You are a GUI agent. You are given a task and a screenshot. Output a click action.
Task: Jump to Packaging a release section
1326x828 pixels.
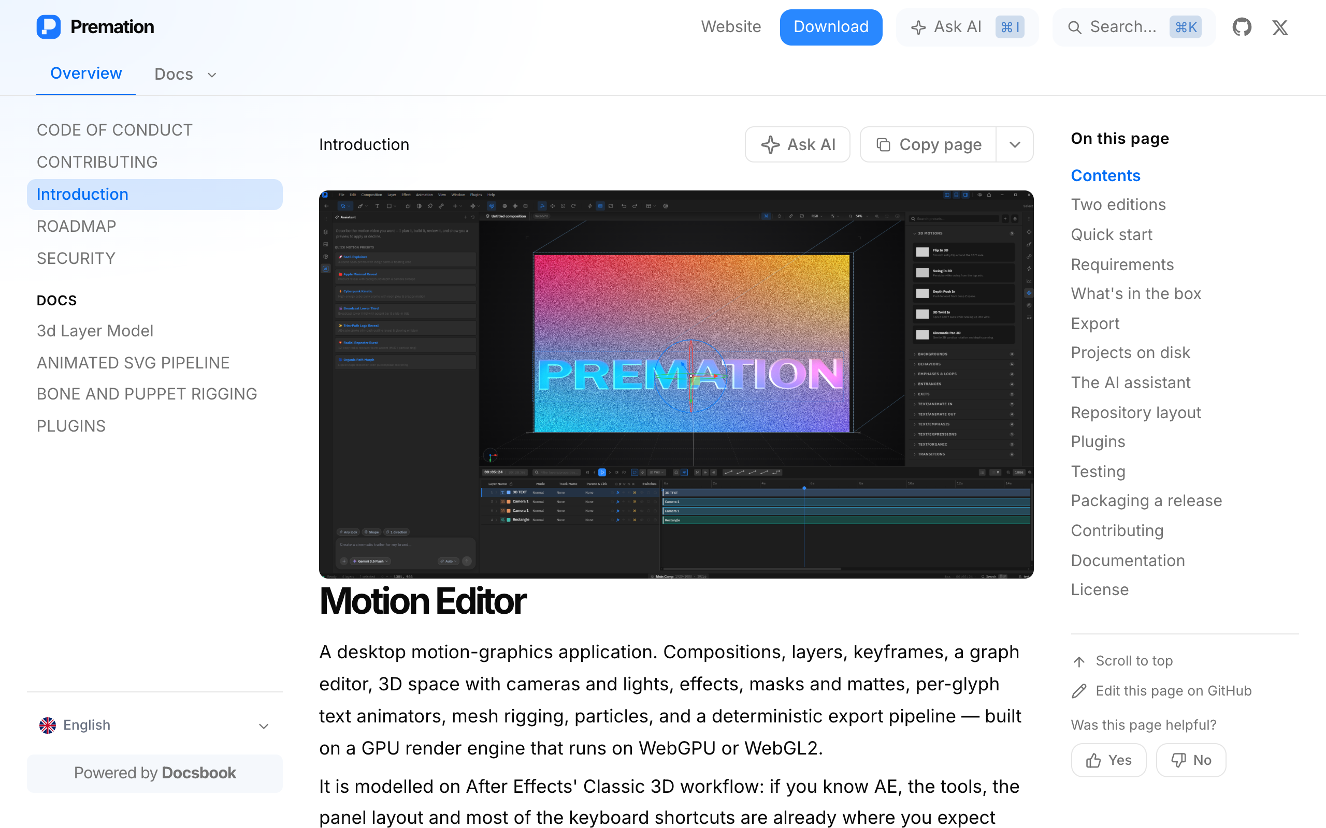[1146, 501]
